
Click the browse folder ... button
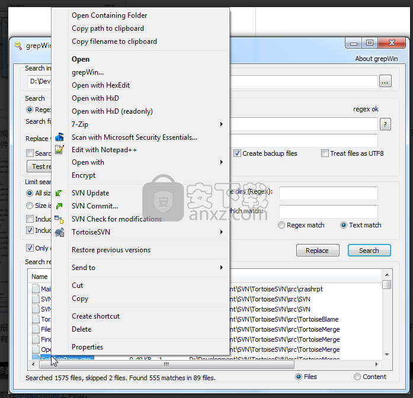pos(385,81)
